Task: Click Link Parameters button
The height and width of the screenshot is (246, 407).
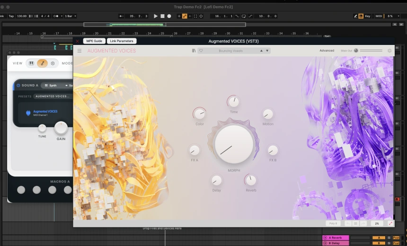Action: click(122, 41)
